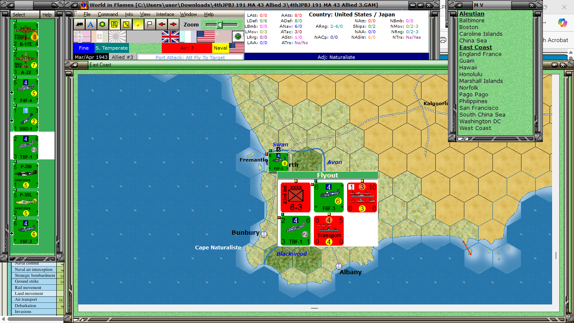Click the F6F-3 fighter in the Flyout

pos(329,197)
